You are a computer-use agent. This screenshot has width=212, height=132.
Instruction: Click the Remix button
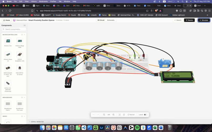tap(189, 20)
